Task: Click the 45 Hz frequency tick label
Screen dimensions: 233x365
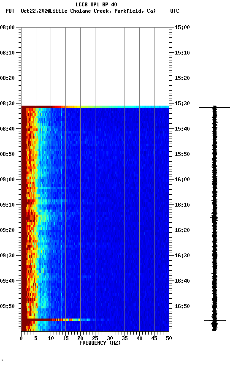Action: click(x=154, y=338)
